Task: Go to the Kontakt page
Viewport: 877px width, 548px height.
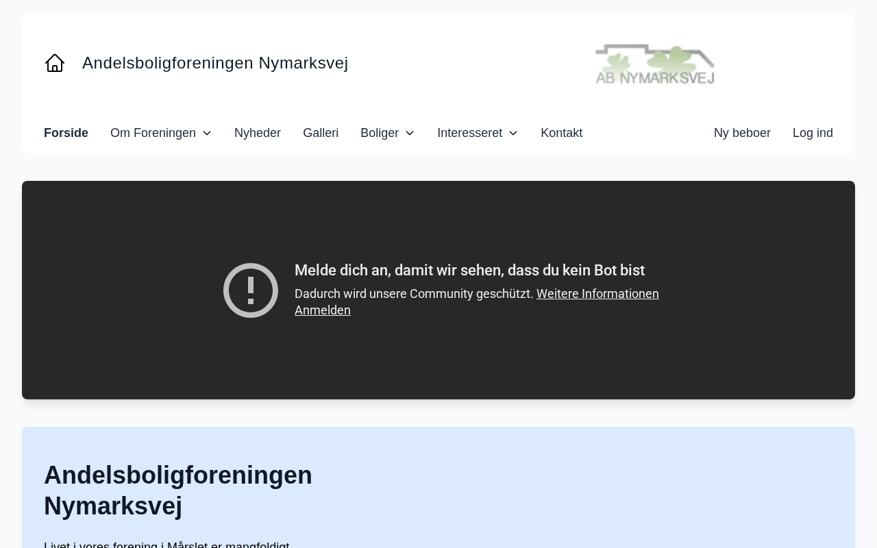Action: click(x=561, y=133)
